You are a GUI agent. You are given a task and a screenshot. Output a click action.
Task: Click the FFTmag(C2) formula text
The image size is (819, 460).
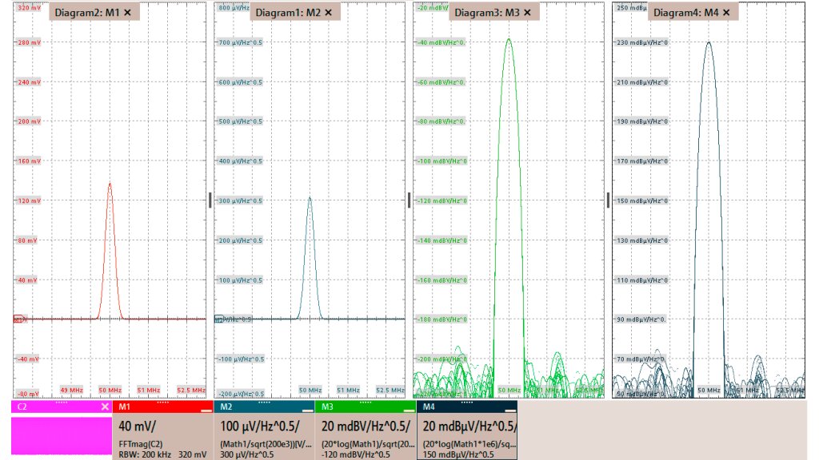point(141,444)
